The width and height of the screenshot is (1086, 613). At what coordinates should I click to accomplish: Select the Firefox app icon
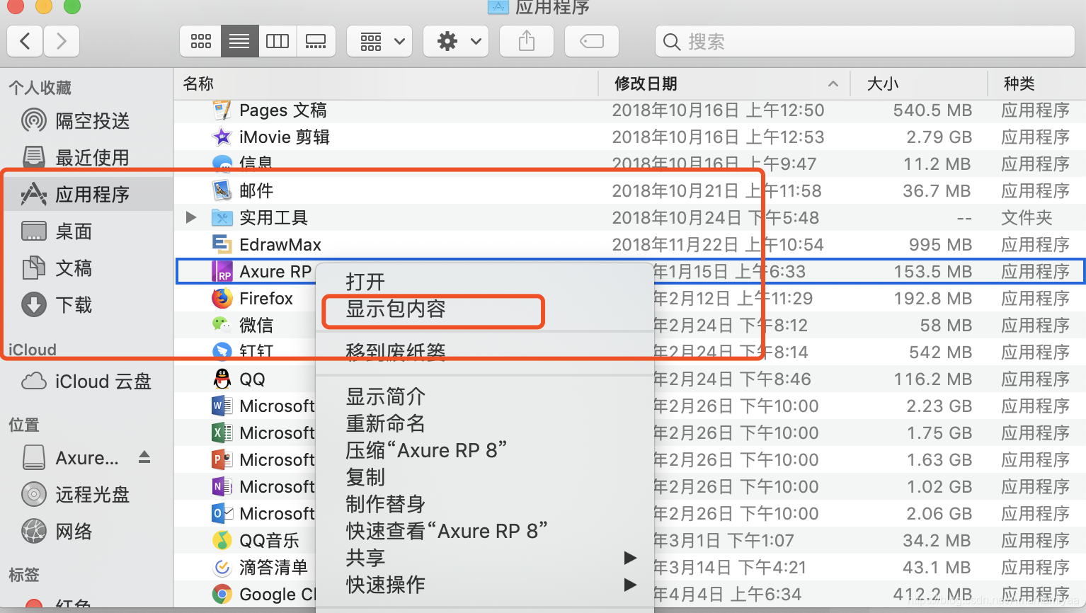click(x=222, y=298)
